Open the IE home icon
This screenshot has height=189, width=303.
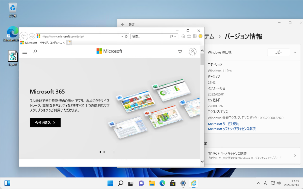coord(183,36)
